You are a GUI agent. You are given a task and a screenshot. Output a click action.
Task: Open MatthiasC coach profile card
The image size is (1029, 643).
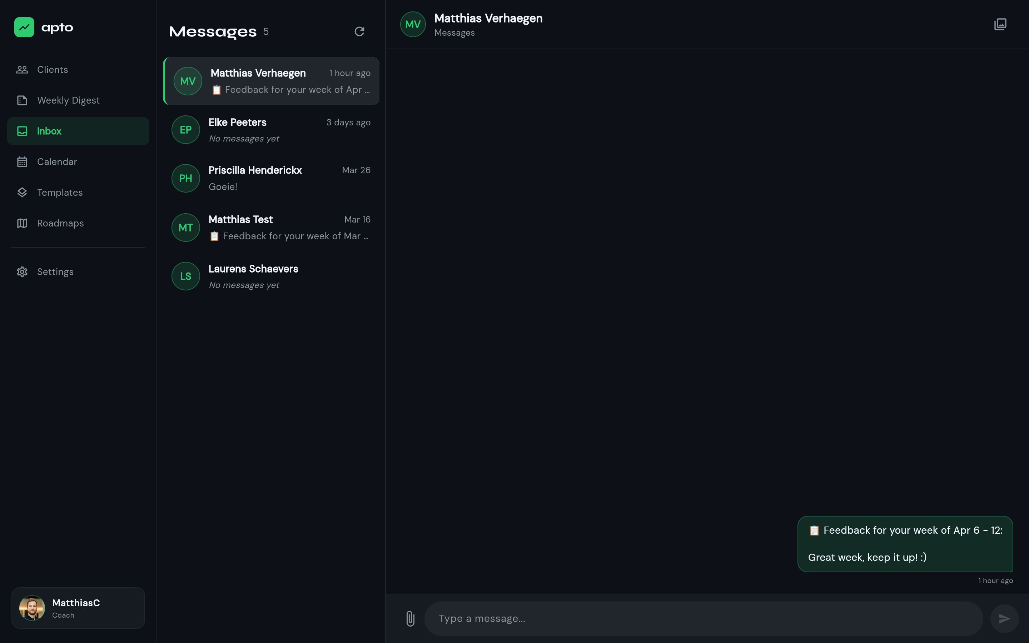78,608
